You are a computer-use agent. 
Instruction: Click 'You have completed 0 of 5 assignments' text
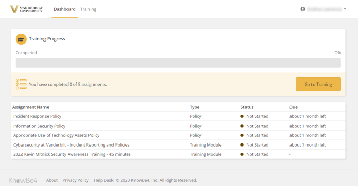coord(68,84)
